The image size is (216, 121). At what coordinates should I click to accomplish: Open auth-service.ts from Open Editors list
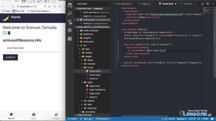click(92, 12)
